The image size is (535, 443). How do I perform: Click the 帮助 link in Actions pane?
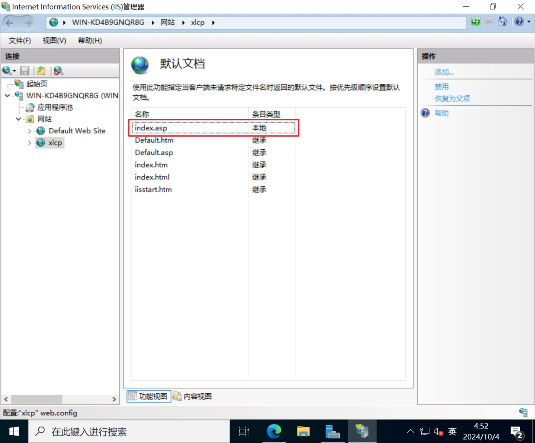point(442,113)
